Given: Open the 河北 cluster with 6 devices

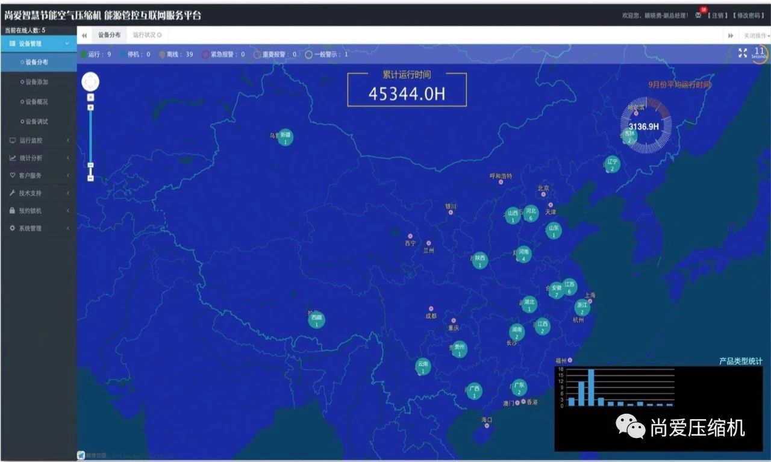Looking at the screenshot, I should pyautogui.click(x=531, y=214).
